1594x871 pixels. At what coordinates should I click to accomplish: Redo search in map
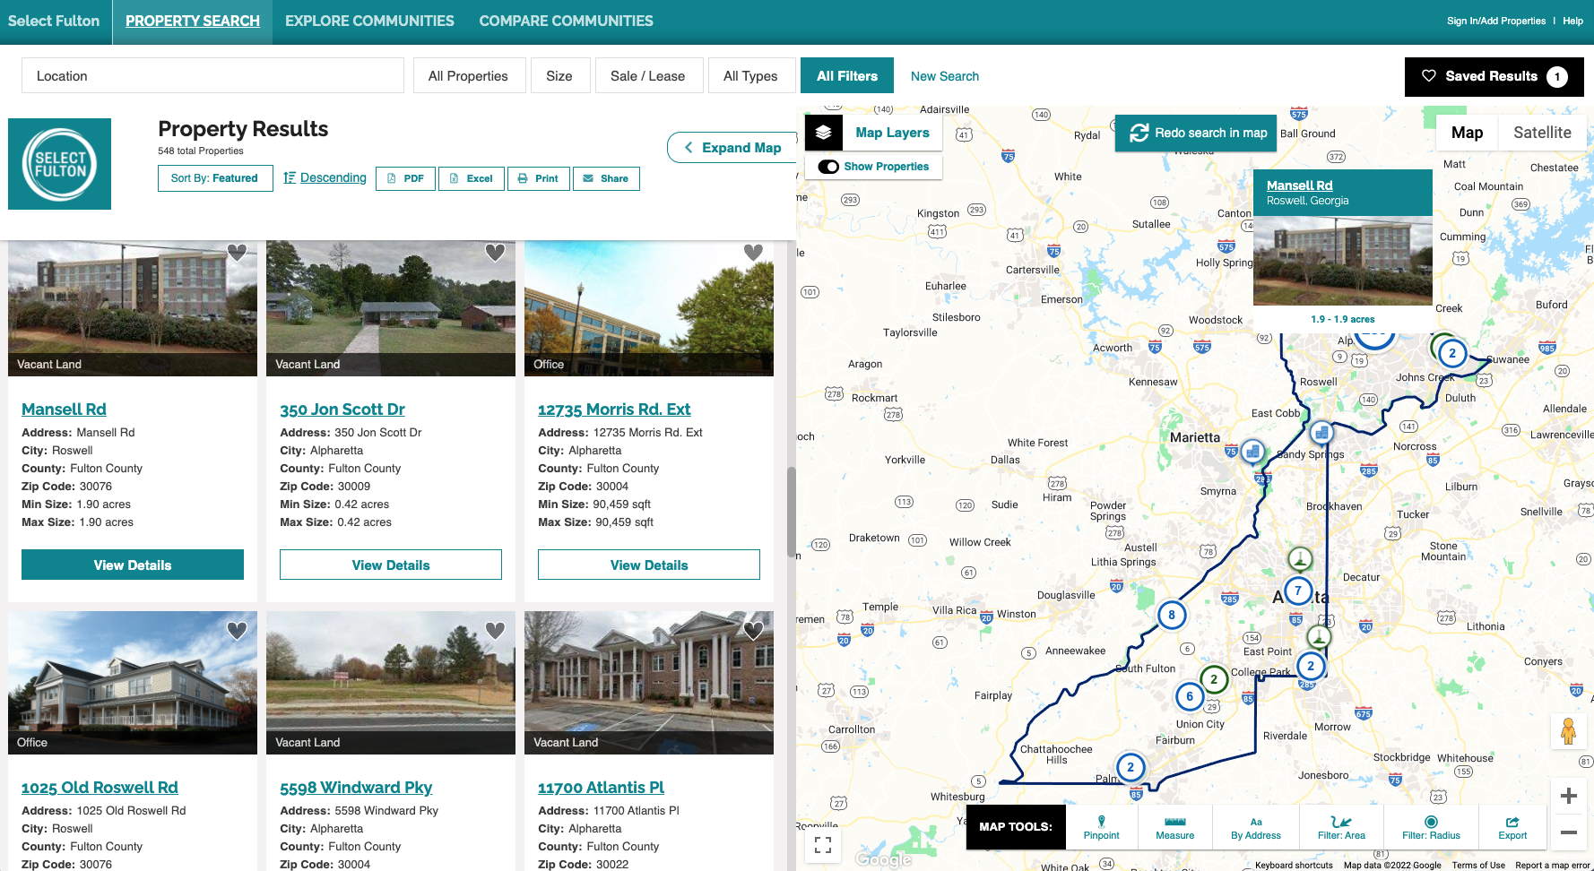pyautogui.click(x=1197, y=133)
